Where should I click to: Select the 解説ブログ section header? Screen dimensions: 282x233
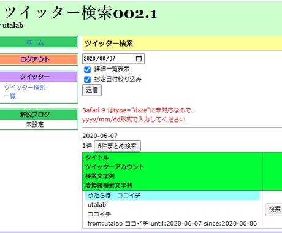tap(35, 114)
